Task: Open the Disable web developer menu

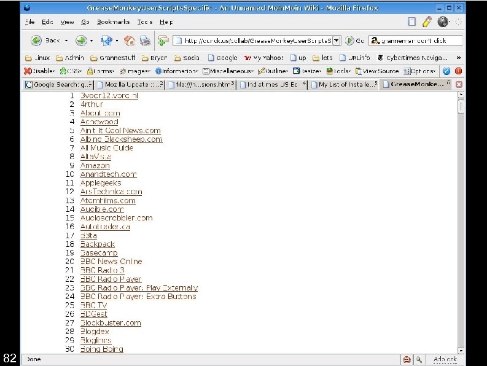Action: click(x=40, y=71)
